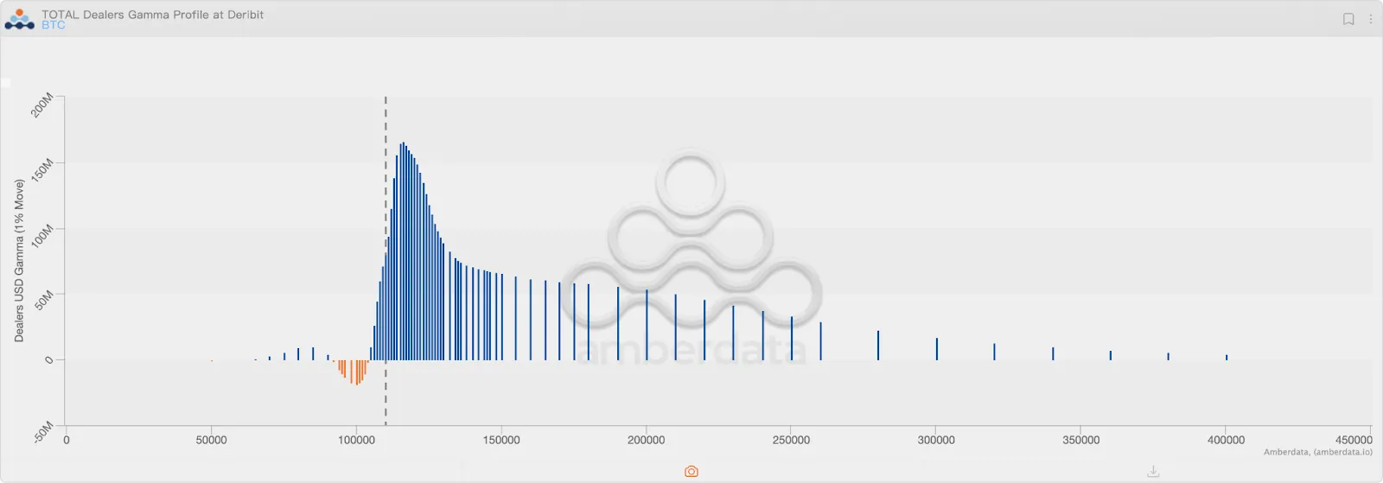The image size is (1383, 483).
Task: Click the blue bar at 250000 strike
Action: (792, 338)
